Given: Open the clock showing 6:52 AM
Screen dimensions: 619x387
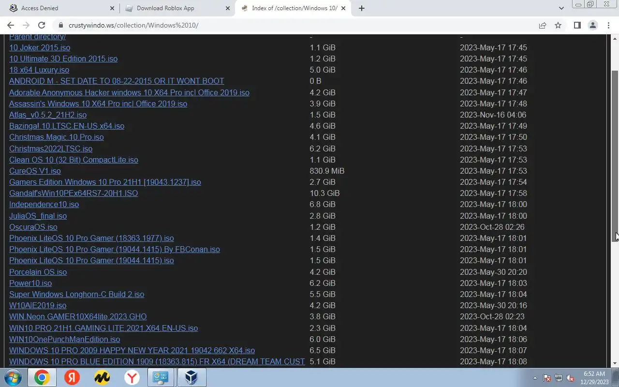Looking at the screenshot, I should 594,378.
